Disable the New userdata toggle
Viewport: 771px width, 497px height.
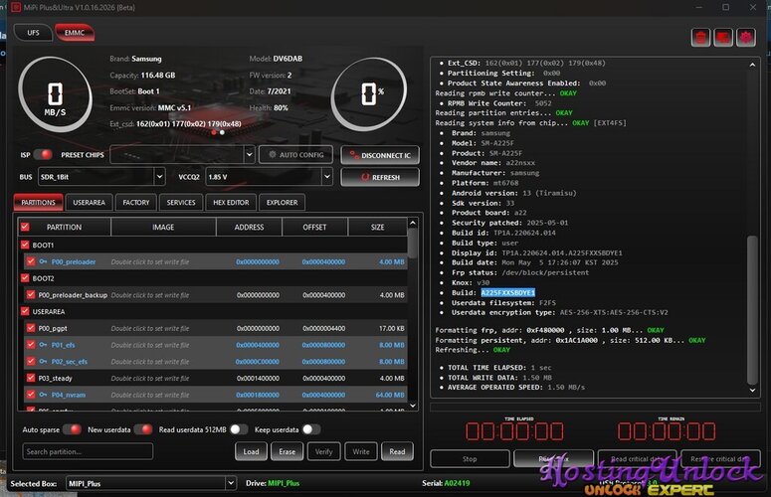143,429
